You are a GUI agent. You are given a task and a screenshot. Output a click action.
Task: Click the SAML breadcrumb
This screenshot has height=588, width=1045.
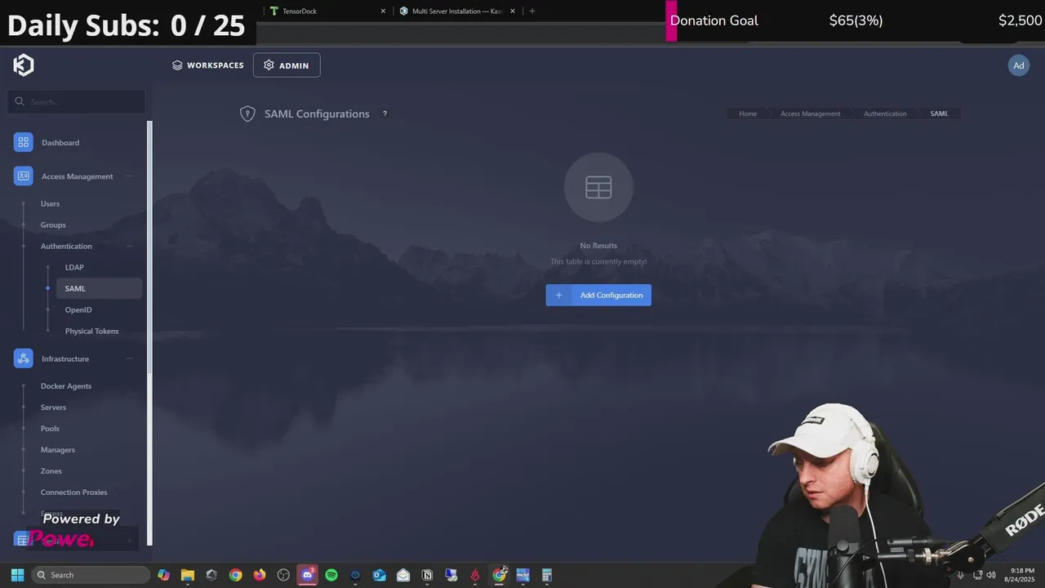[939, 114]
